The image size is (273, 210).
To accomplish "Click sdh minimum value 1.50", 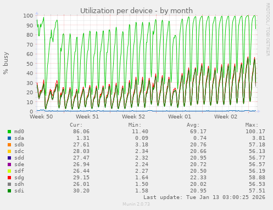I will 142,184.
